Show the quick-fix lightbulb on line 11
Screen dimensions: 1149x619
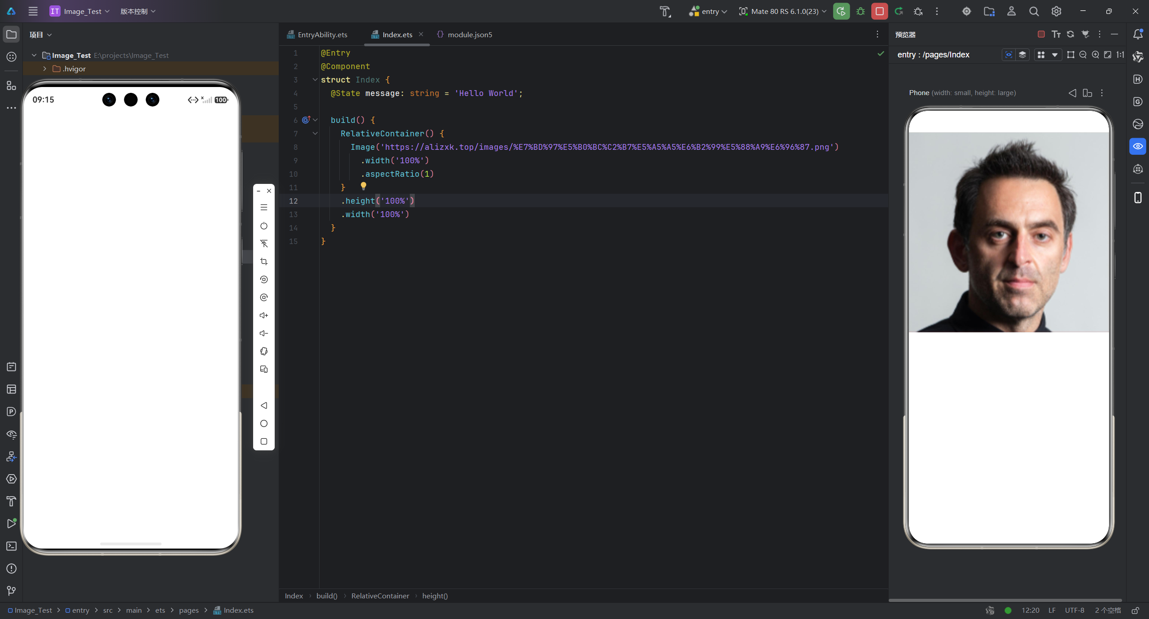tap(364, 186)
